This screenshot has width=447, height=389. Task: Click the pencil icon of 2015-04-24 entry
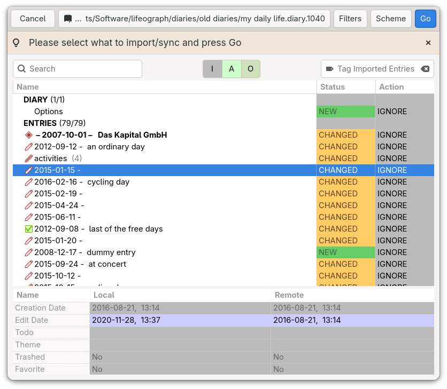[x=28, y=205]
